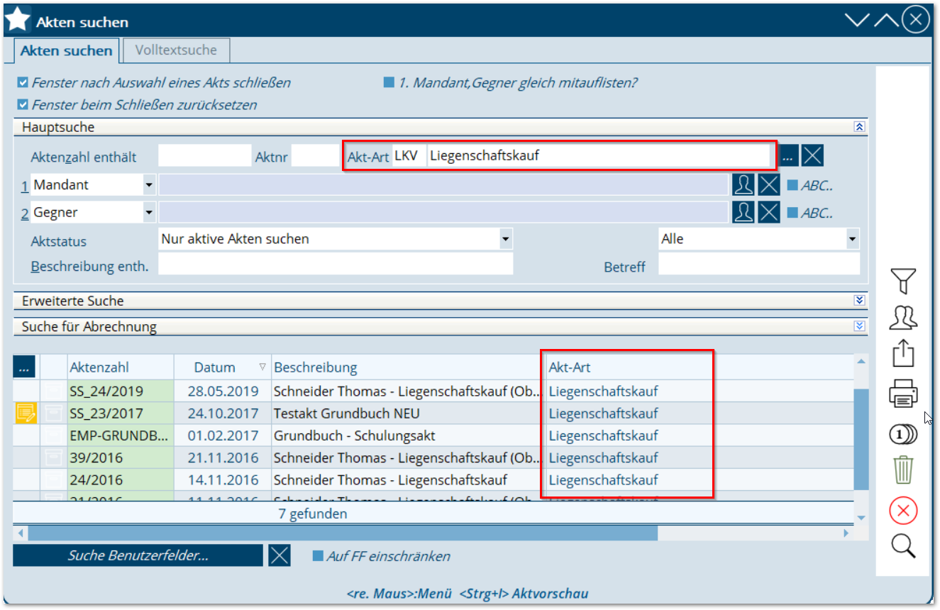Screen dimensions: 940x610
Task: Open Akt-Art selection with ellipsis button
Action: point(789,155)
